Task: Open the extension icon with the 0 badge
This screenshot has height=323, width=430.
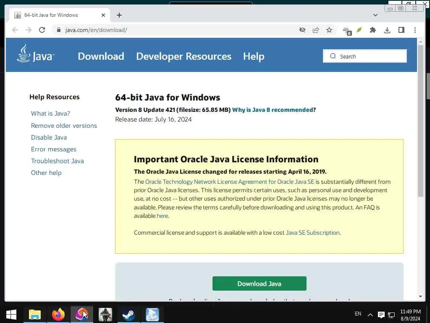Action: pyautogui.click(x=347, y=31)
